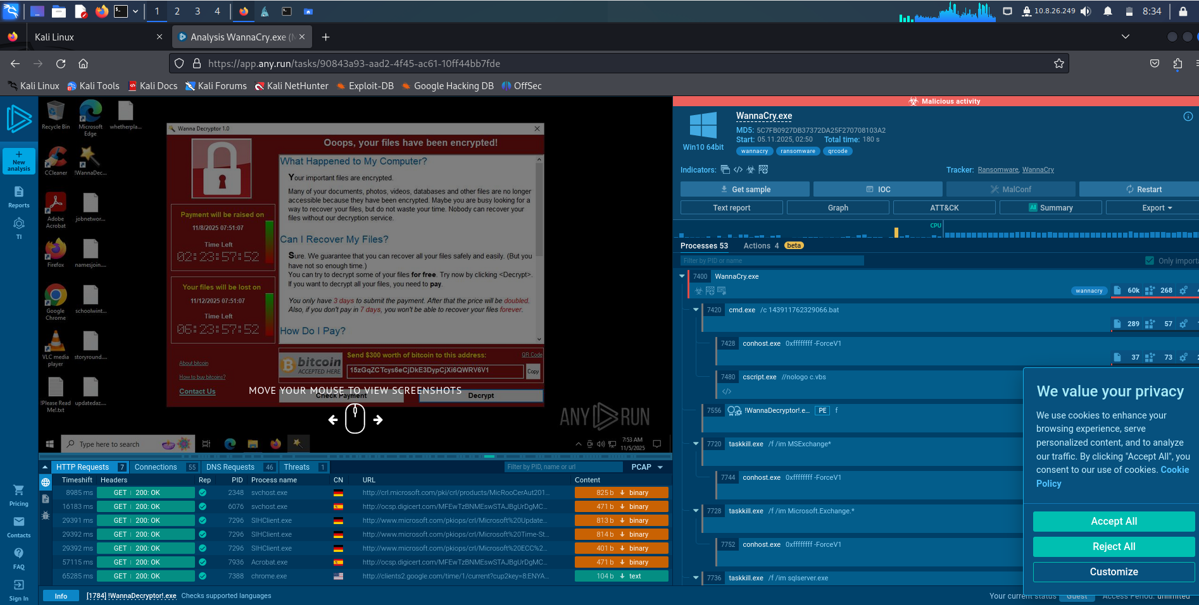Open the files view icon in requests panel

coord(46,499)
